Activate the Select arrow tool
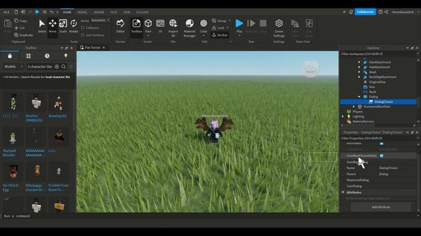Screen dimensions: 421x236 tap(42, 26)
